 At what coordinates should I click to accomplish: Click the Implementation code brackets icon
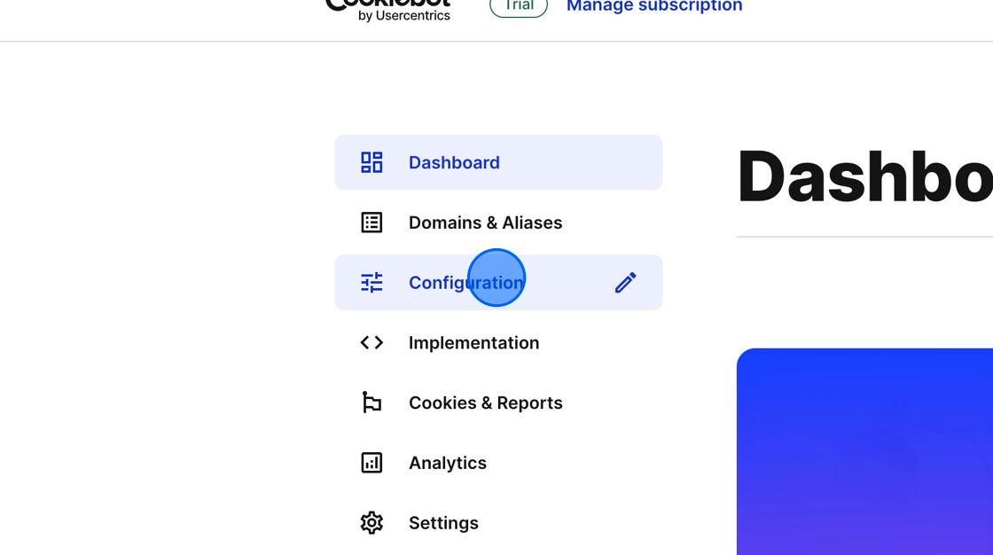(x=371, y=342)
